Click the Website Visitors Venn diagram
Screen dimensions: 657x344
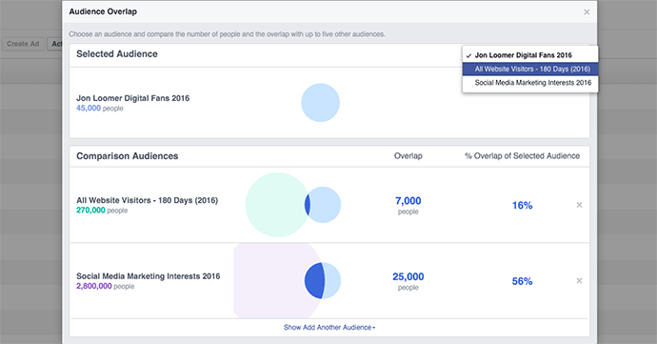[293, 205]
